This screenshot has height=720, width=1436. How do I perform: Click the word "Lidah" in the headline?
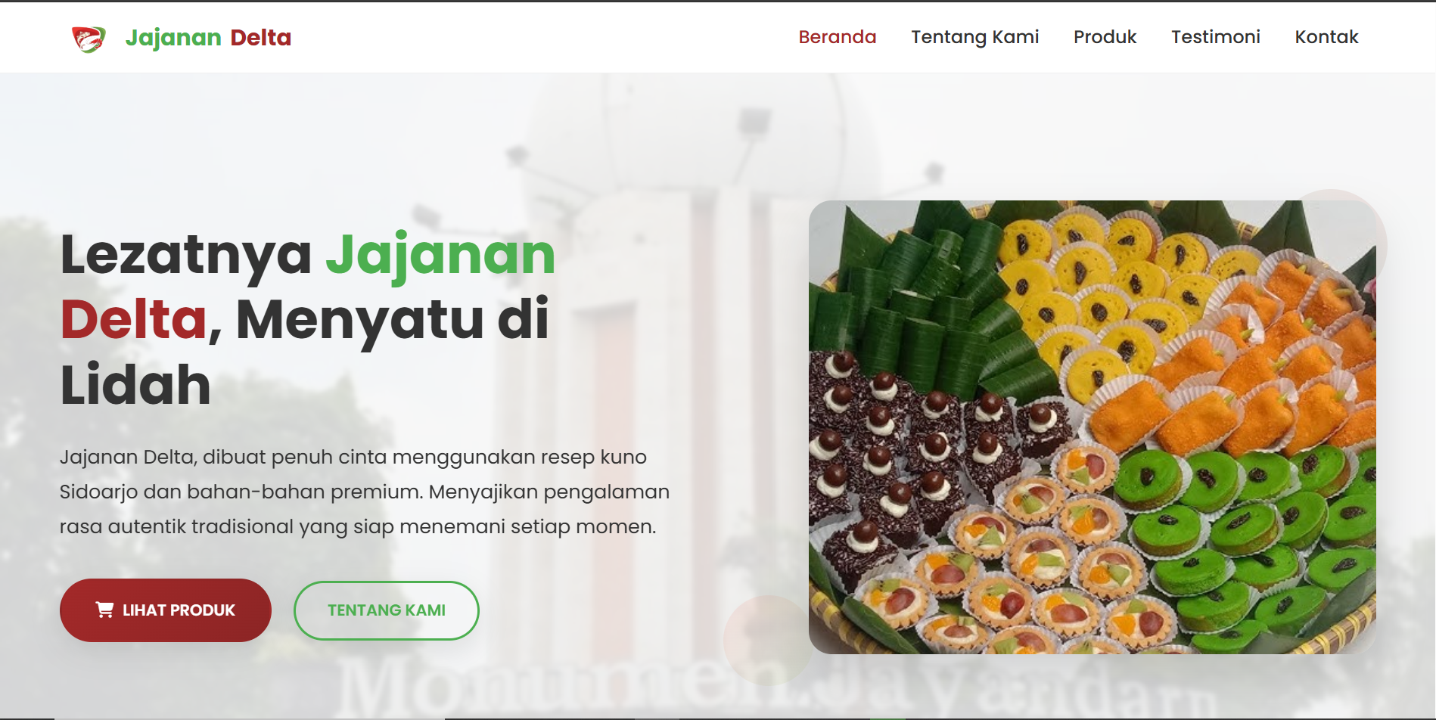[135, 384]
